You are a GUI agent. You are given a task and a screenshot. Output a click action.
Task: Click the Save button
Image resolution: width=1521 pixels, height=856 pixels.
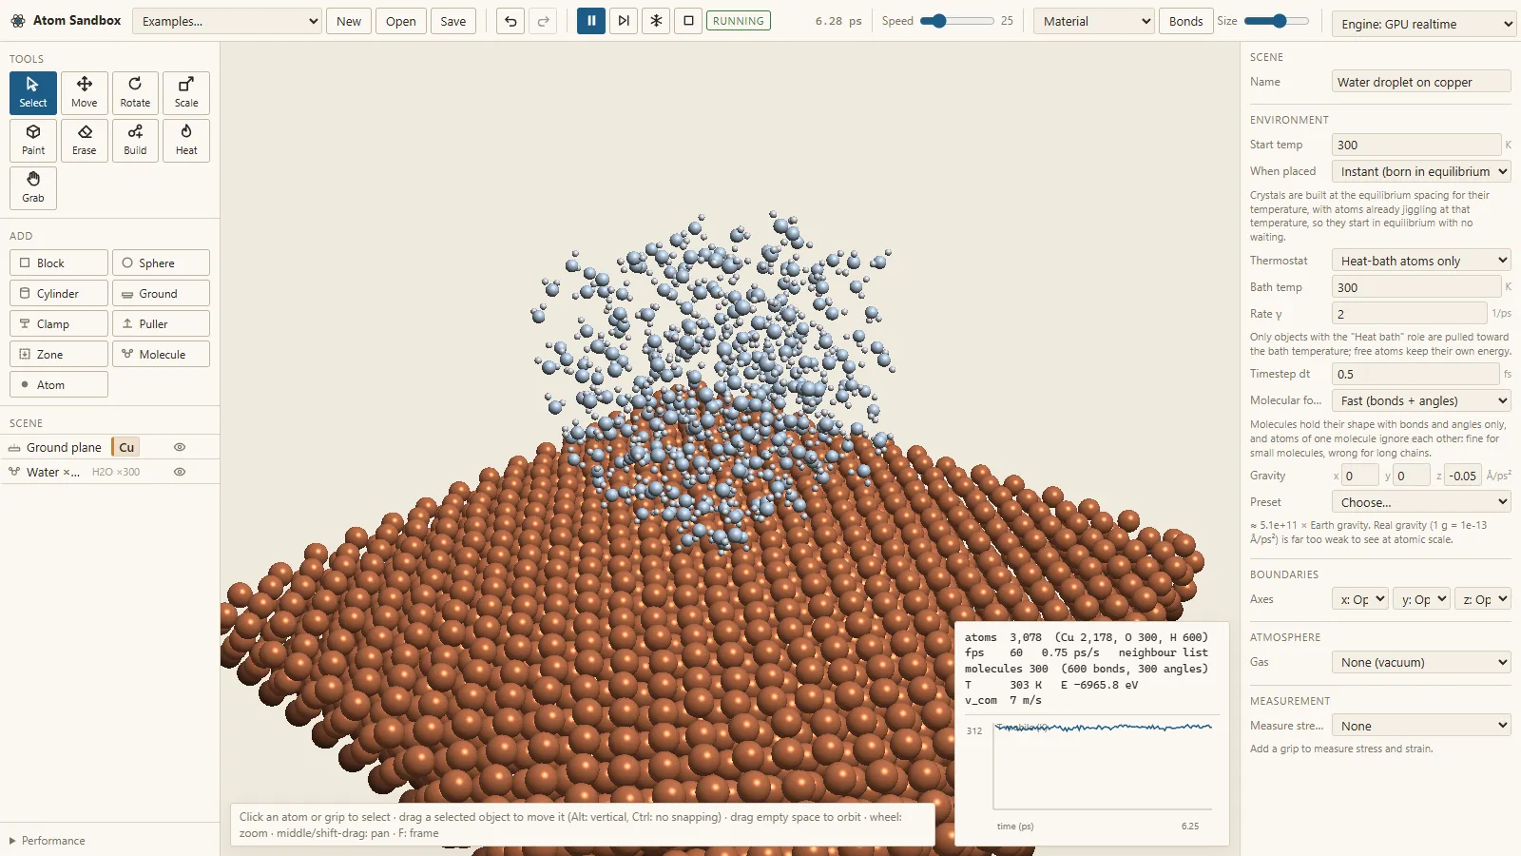453,21
